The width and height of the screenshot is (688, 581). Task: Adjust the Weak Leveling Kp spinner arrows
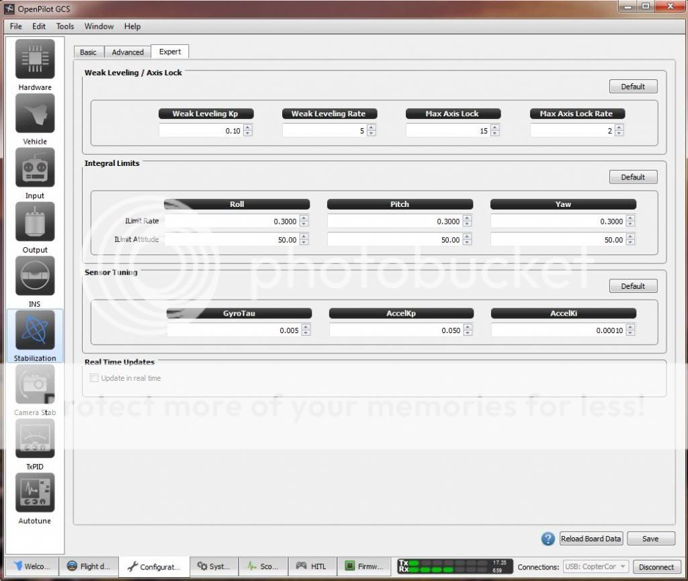tap(248, 131)
